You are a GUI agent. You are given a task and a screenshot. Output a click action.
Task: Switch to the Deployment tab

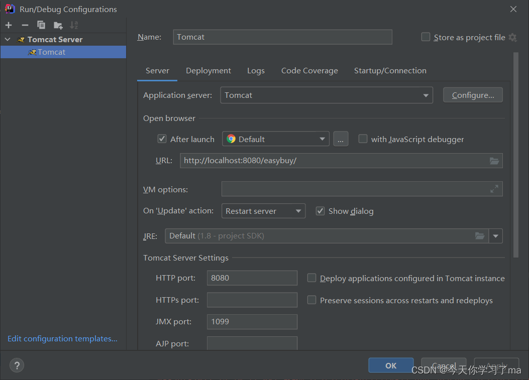208,70
